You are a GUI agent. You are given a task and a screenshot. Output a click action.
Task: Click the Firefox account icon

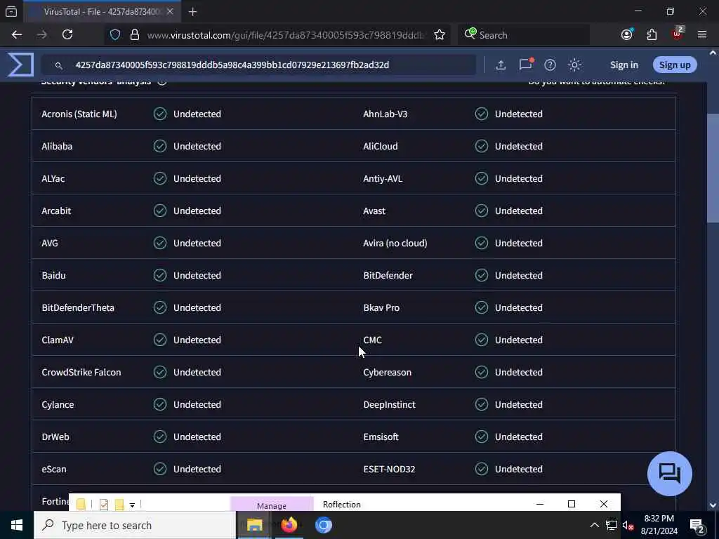(x=627, y=35)
